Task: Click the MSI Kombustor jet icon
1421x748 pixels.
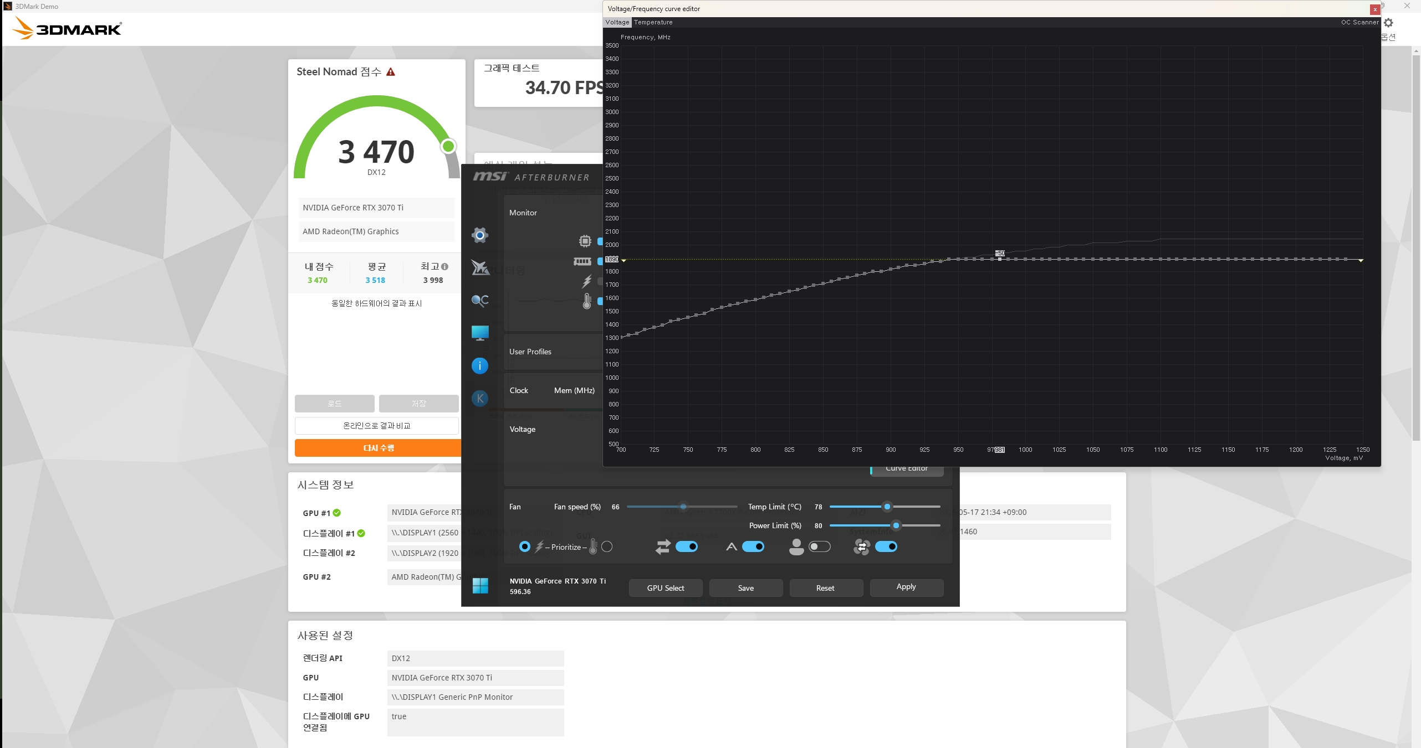Action: pyautogui.click(x=480, y=267)
